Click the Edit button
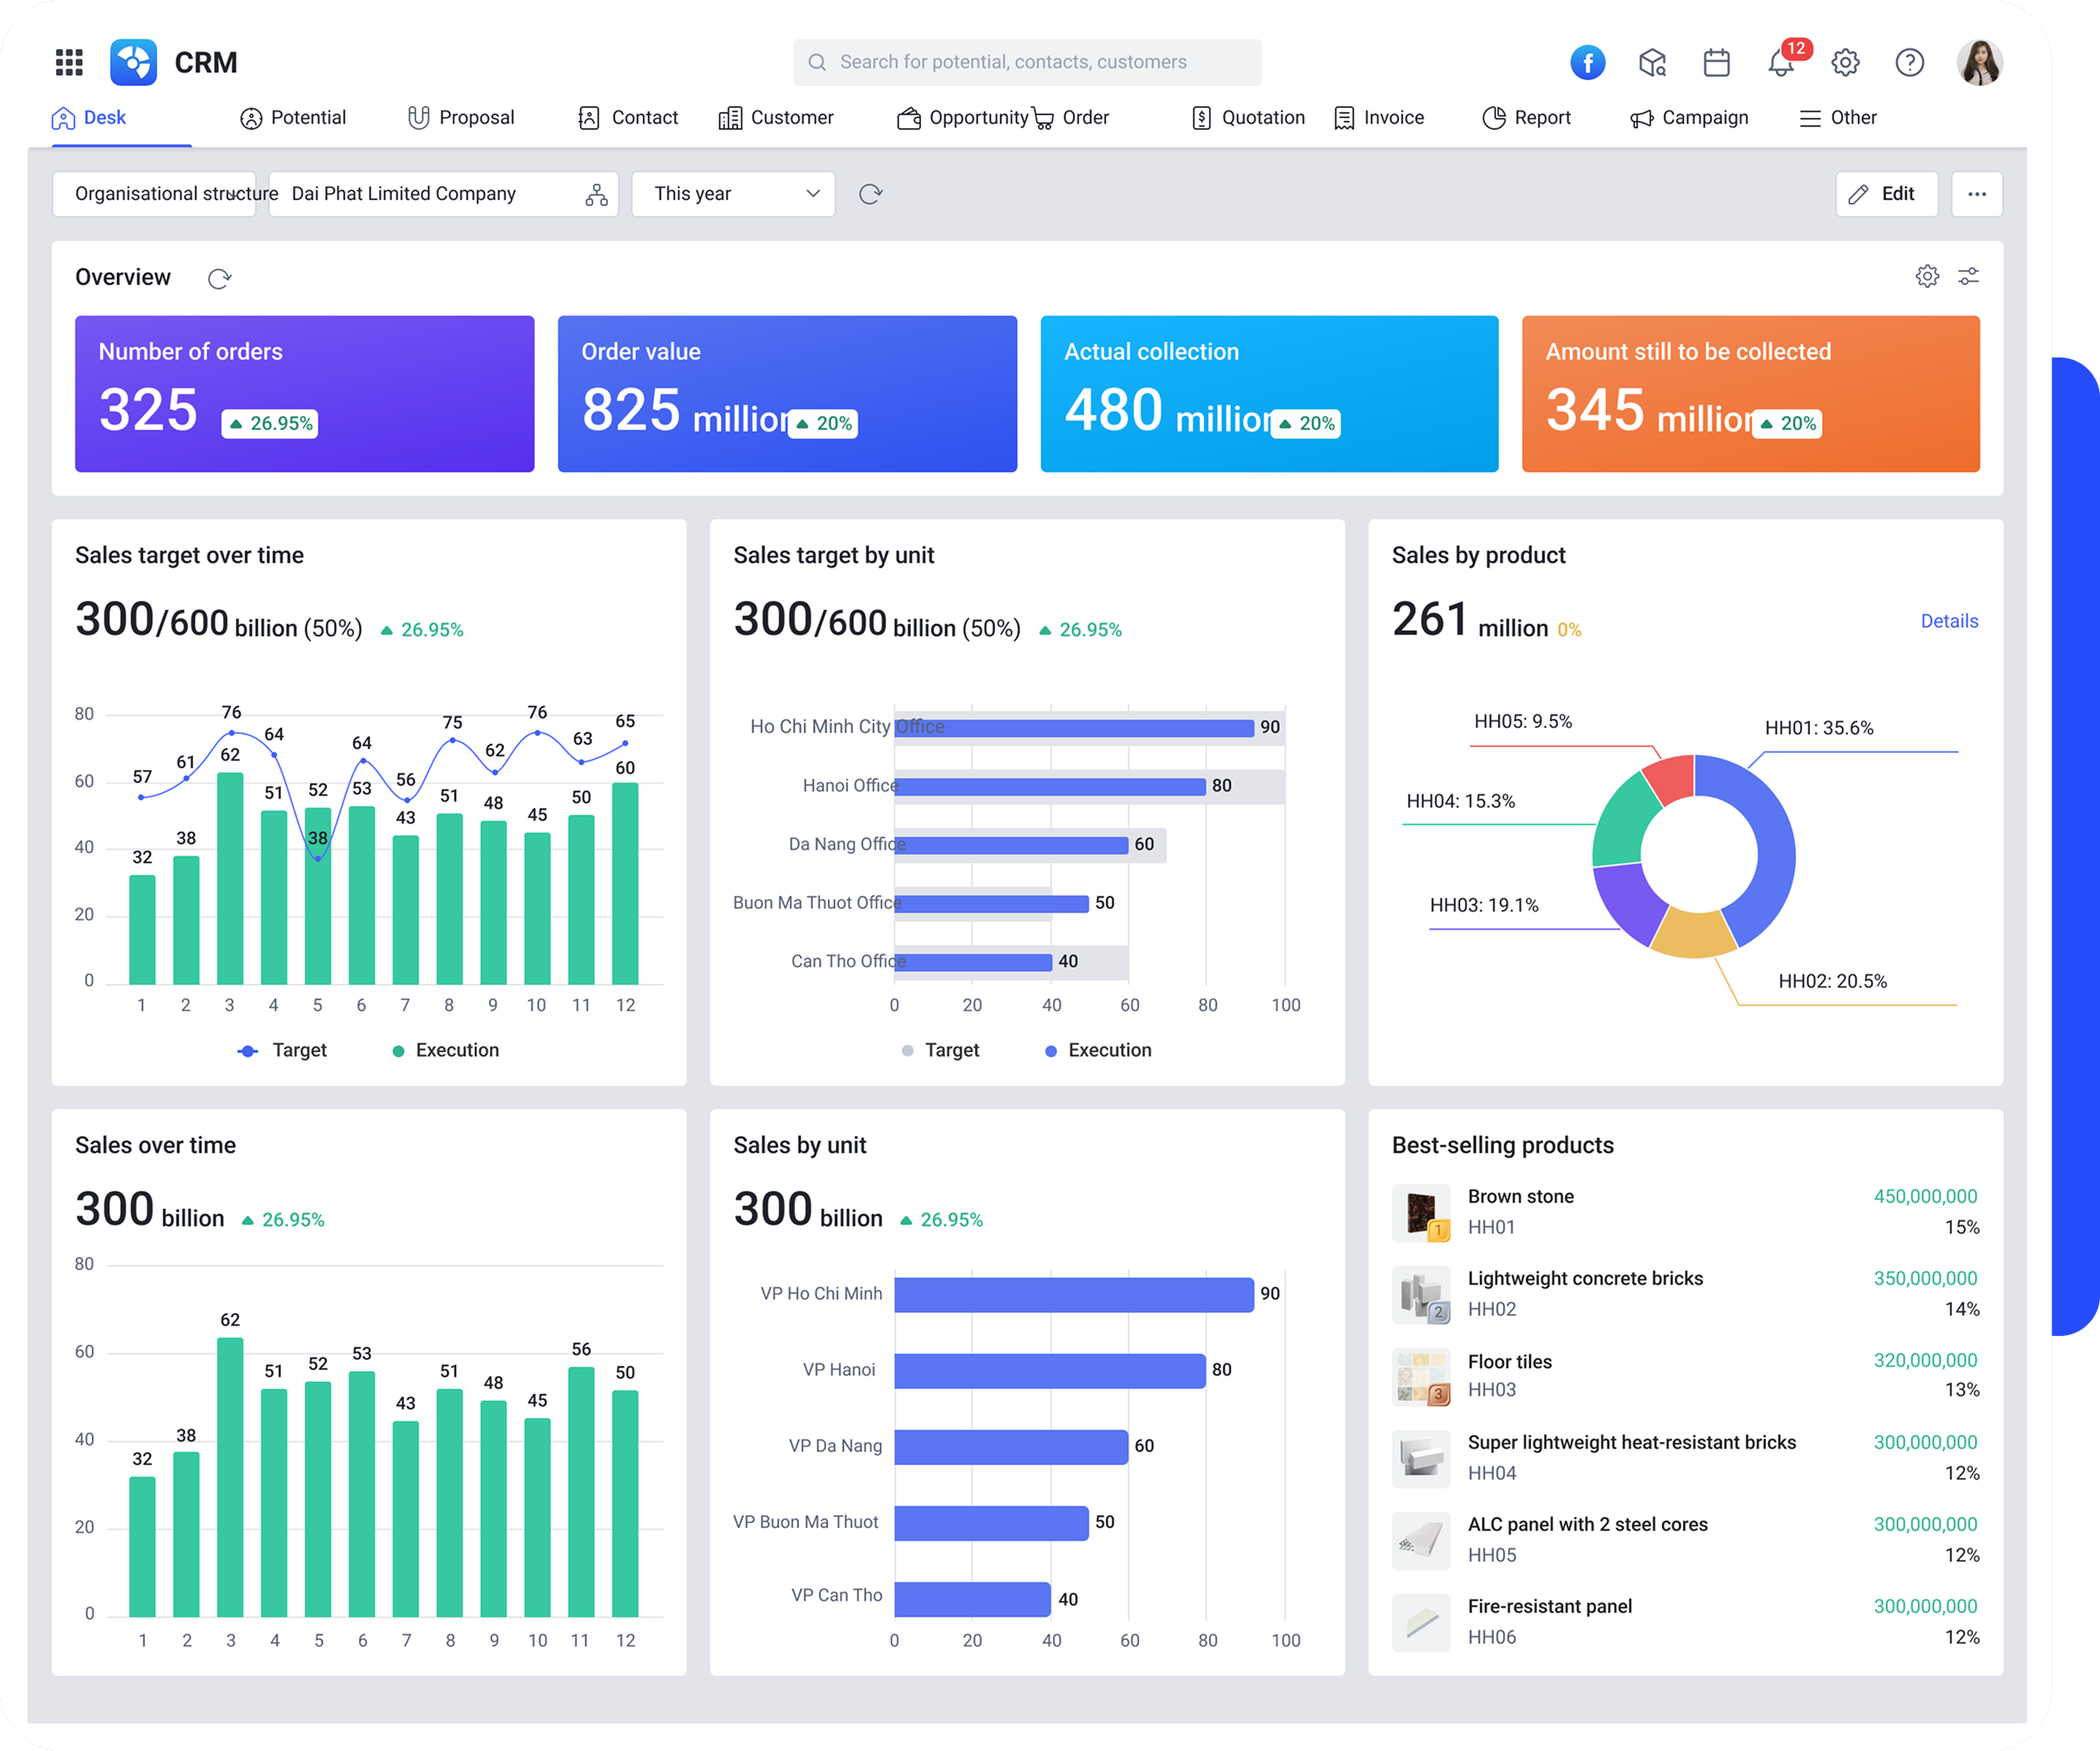 [1886, 193]
